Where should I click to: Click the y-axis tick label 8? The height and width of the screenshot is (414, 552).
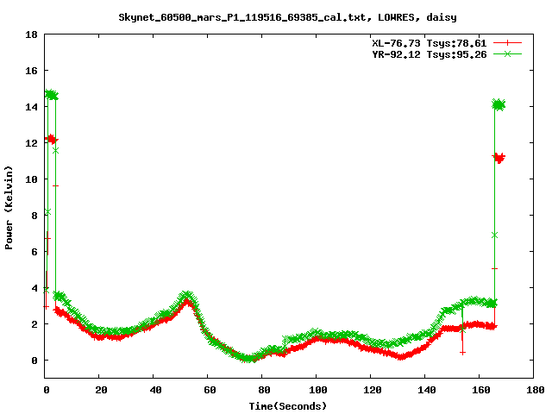[34, 216]
